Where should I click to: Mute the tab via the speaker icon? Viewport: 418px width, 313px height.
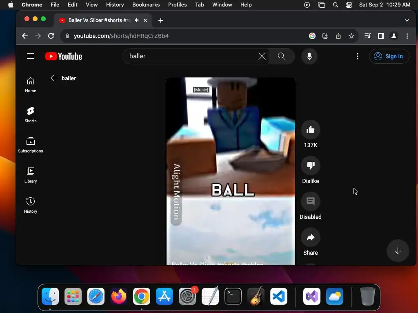pos(136,20)
